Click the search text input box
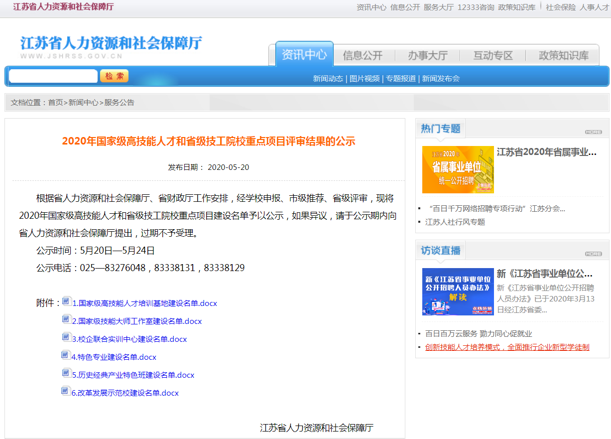The image size is (611, 439). [53, 76]
